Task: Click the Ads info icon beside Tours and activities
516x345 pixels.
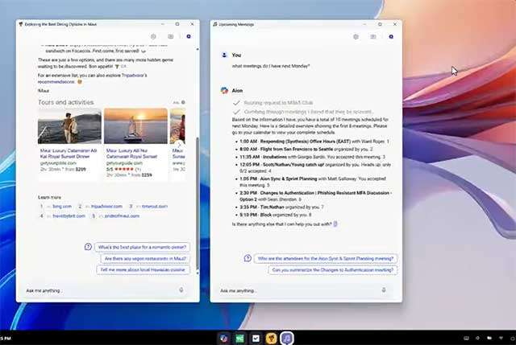Action: click(183, 102)
